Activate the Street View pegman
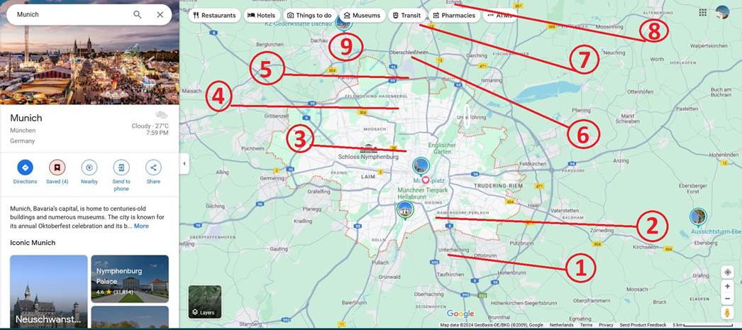Screen dimensions: 742x330 [727, 313]
